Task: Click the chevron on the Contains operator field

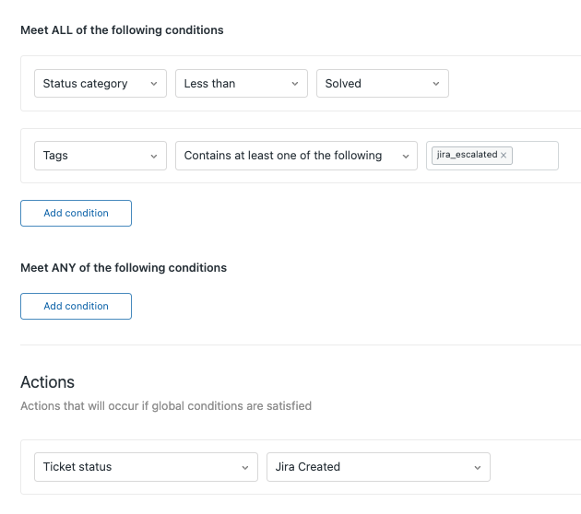Action: pos(405,157)
